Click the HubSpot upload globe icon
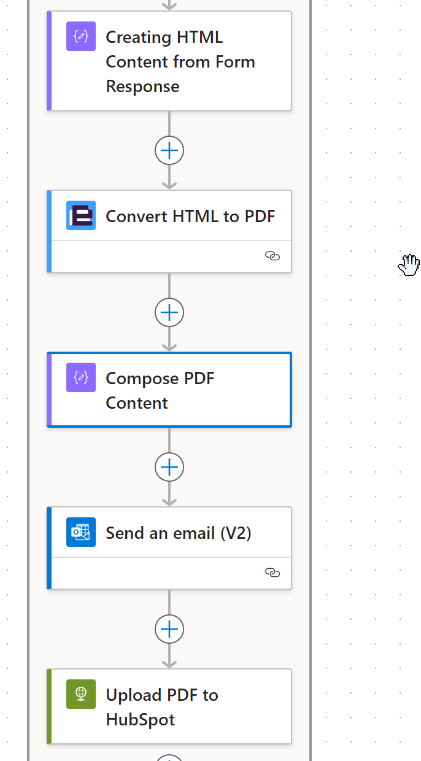 click(x=80, y=694)
